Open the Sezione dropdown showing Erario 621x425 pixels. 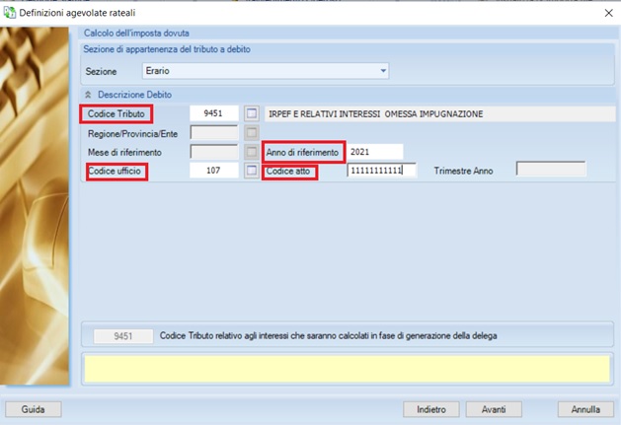pos(265,71)
